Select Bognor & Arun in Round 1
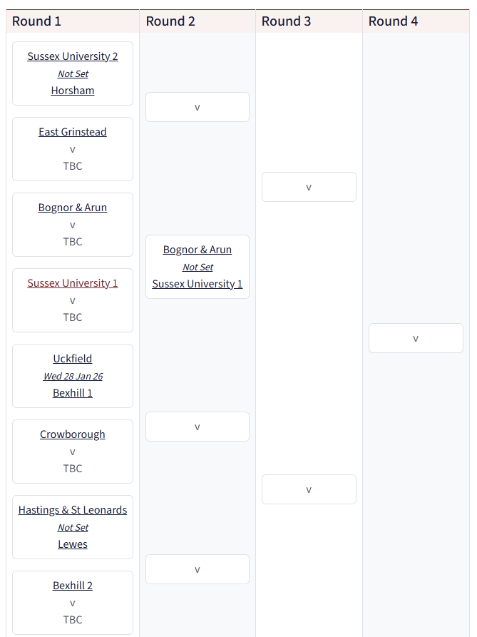This screenshot has width=477, height=637. (x=73, y=208)
